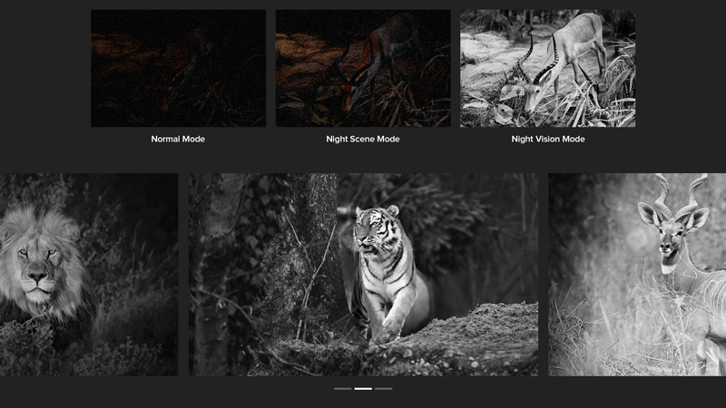Click the active middle carousel indicator
The height and width of the screenshot is (408, 726).
point(363,388)
